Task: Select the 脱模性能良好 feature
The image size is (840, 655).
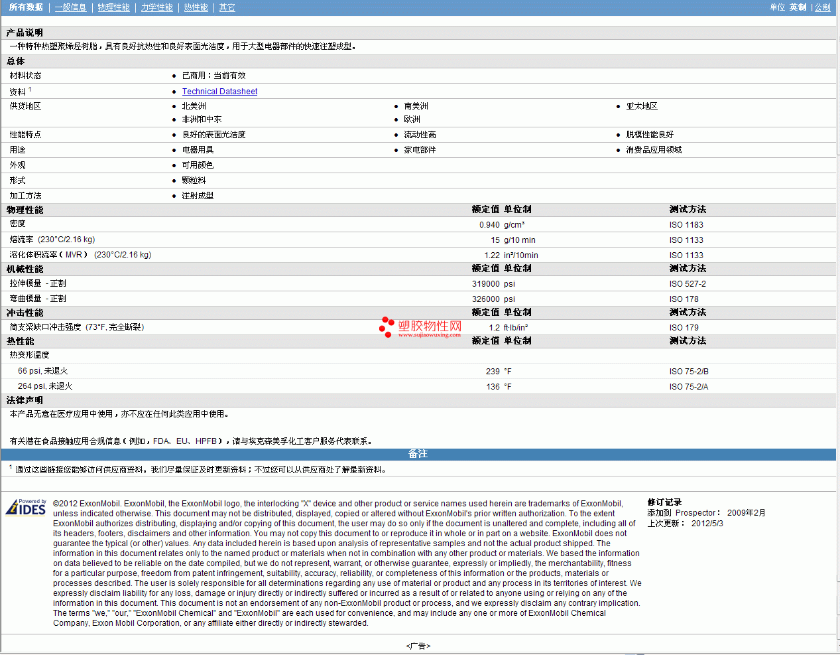Action: tap(650, 135)
